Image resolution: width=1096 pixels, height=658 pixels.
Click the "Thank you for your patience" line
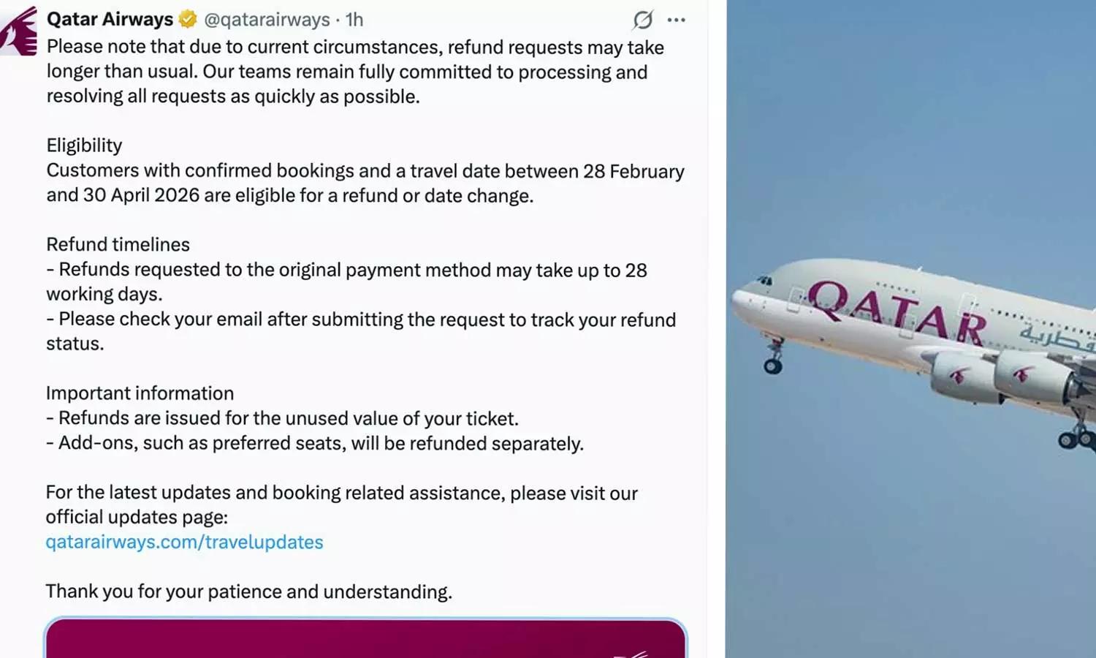click(248, 591)
